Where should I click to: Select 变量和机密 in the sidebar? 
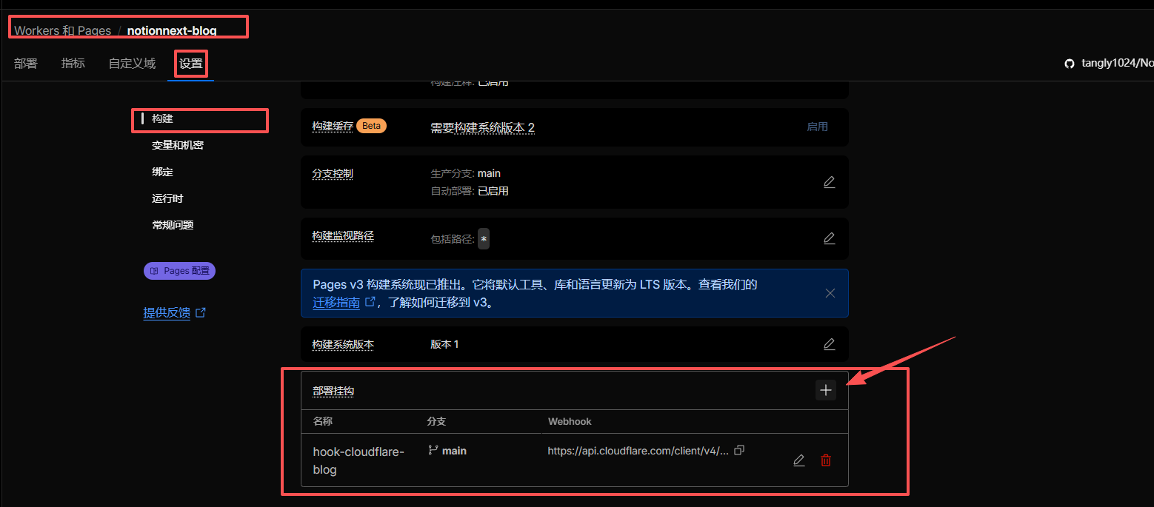pyautogui.click(x=178, y=145)
